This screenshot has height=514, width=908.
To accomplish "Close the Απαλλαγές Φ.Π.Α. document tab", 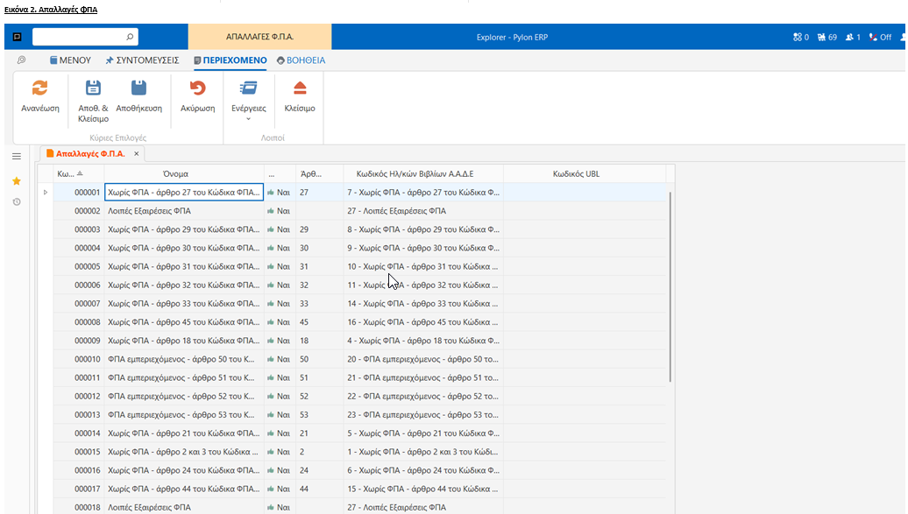I will 137,154.
